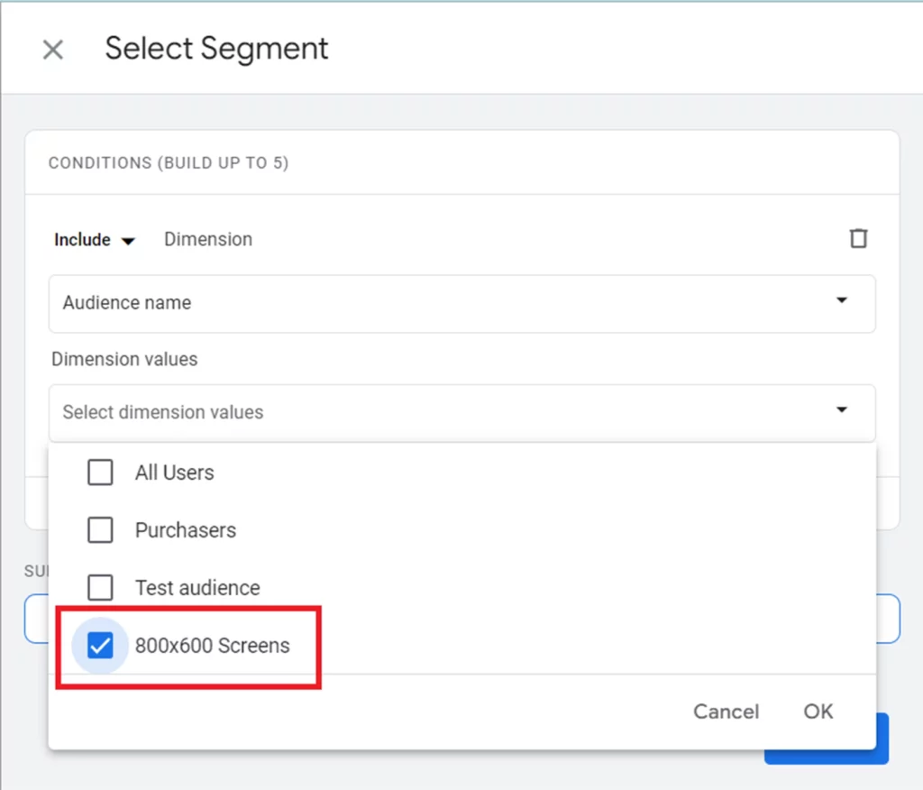Screen dimensions: 923x790
Task: Click the caret on Select dimension values
Action: 842,410
